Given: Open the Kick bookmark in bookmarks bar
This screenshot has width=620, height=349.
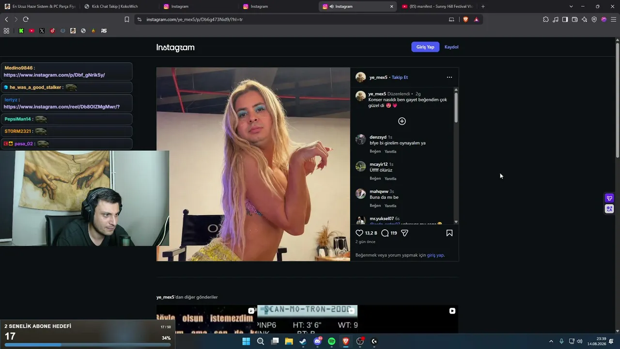Looking at the screenshot, I should click(x=21, y=31).
